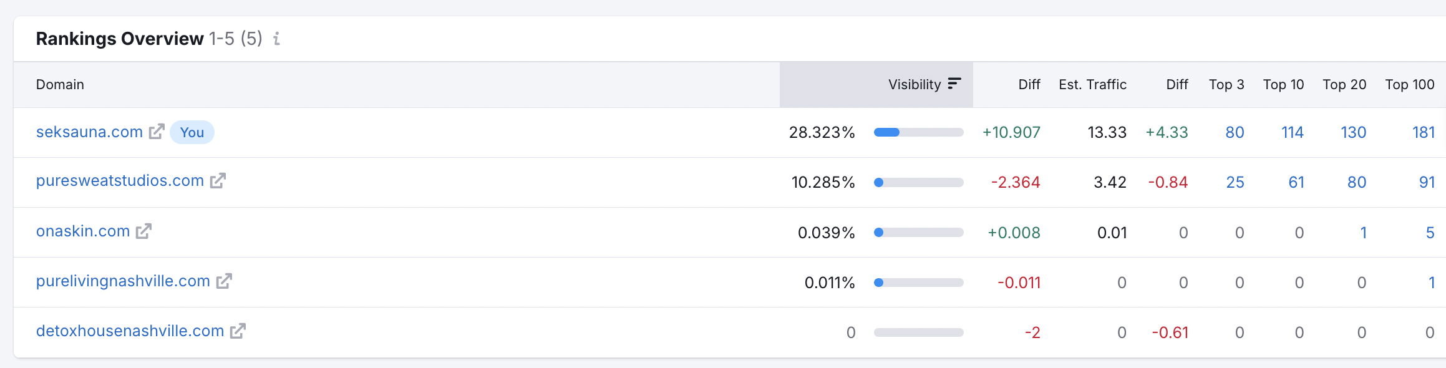1446x368 pixels.
Task: Open onaskin.com external link icon
Action: click(144, 231)
